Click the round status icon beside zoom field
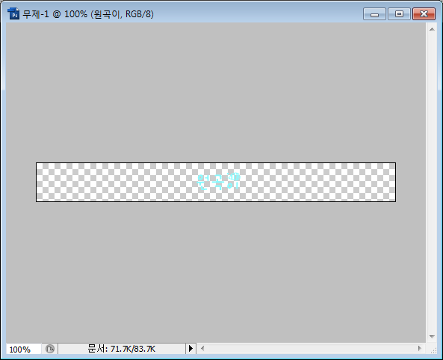The height and width of the screenshot is (360, 443). (50, 349)
